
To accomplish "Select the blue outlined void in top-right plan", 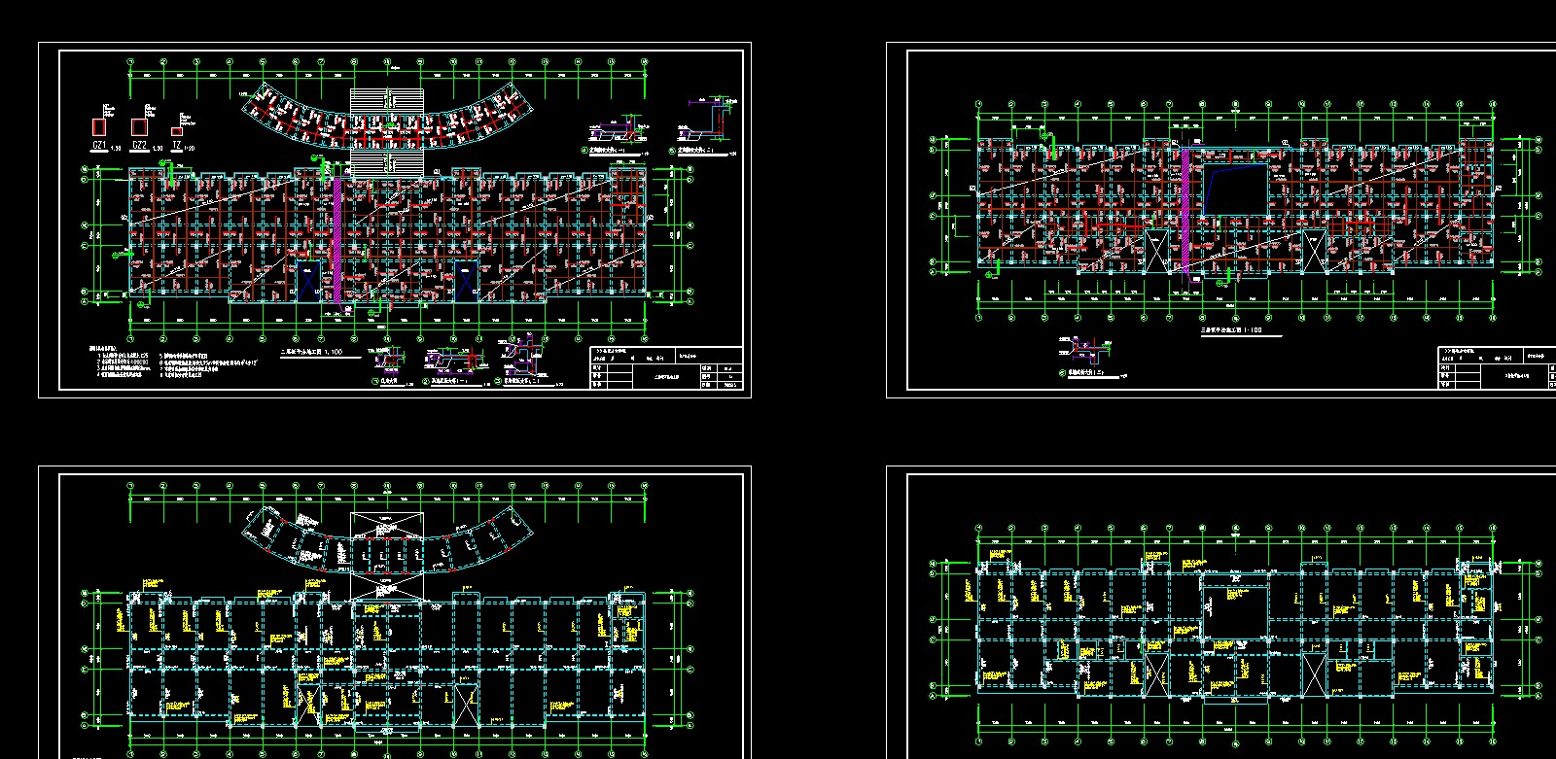I will tap(1236, 189).
